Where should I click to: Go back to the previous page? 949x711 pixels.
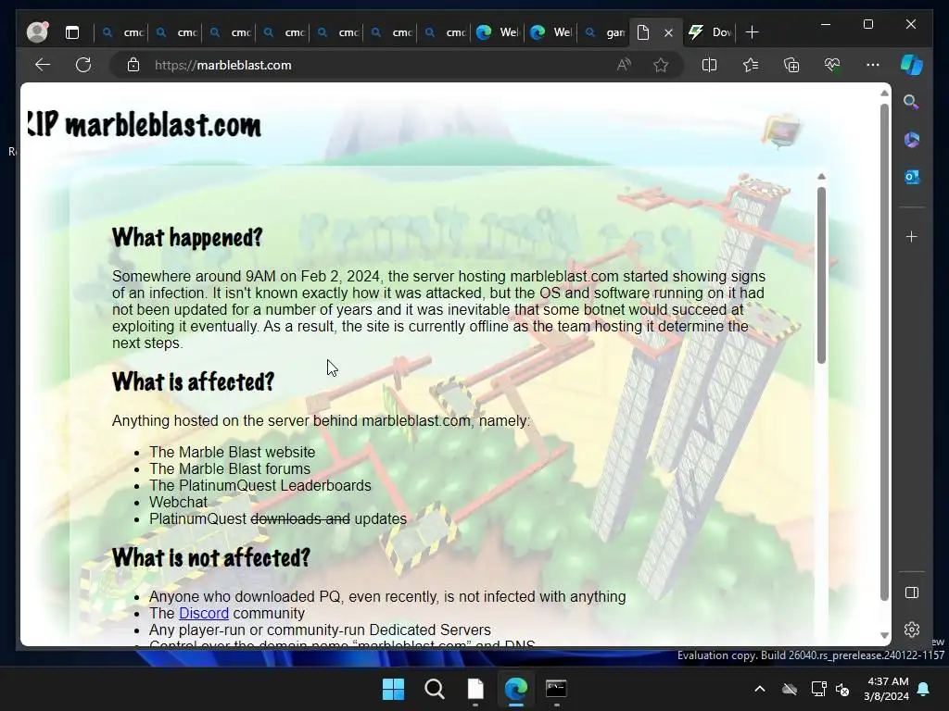(43, 65)
